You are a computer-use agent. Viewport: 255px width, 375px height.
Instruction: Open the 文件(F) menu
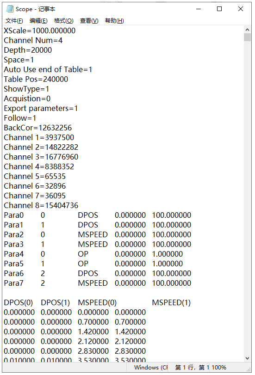[x=14, y=21]
